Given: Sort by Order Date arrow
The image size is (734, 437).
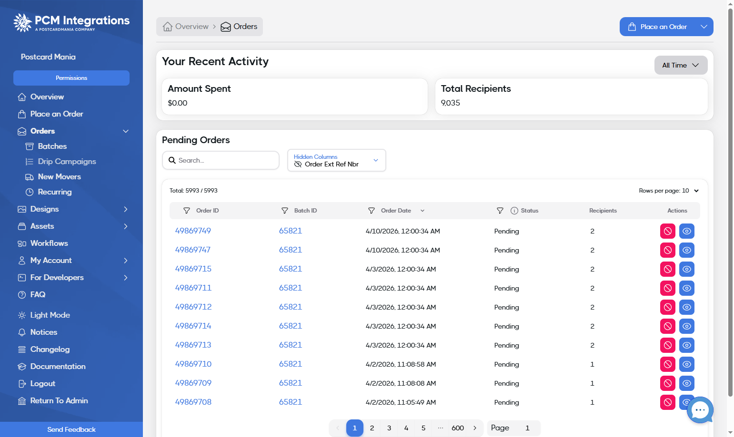Looking at the screenshot, I should (422, 211).
